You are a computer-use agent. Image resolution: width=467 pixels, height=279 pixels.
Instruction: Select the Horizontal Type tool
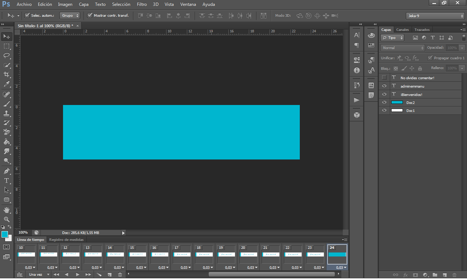click(x=7, y=181)
